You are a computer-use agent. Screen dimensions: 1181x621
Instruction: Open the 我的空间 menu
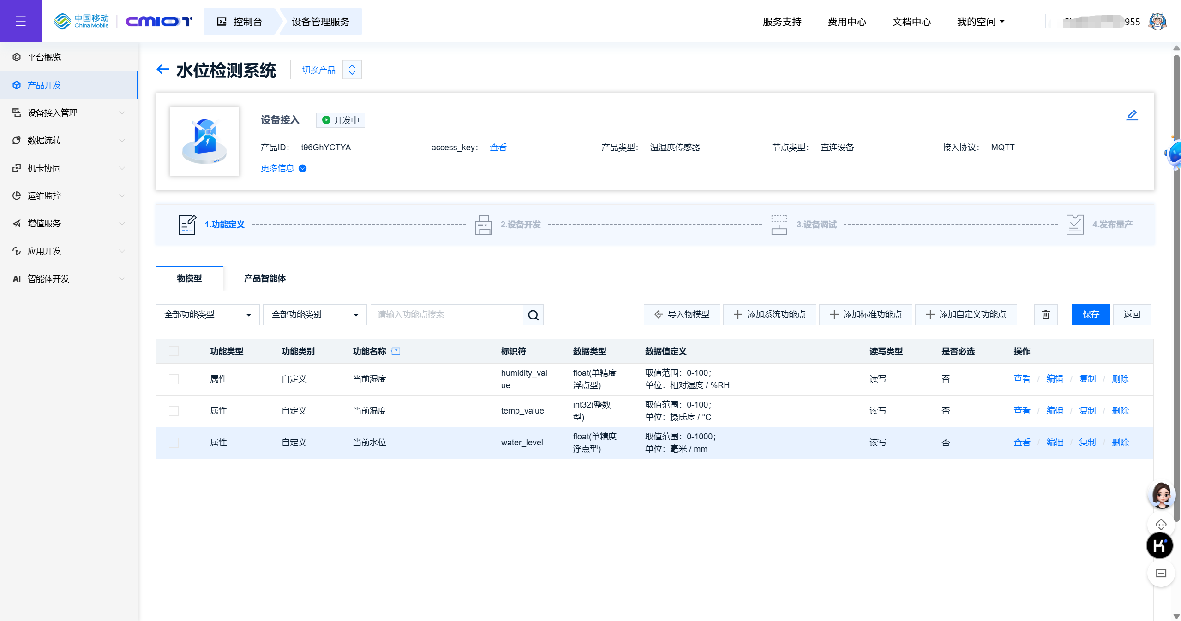pos(980,21)
